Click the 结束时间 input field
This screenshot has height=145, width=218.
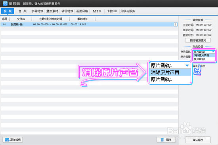click(x=204, y=30)
